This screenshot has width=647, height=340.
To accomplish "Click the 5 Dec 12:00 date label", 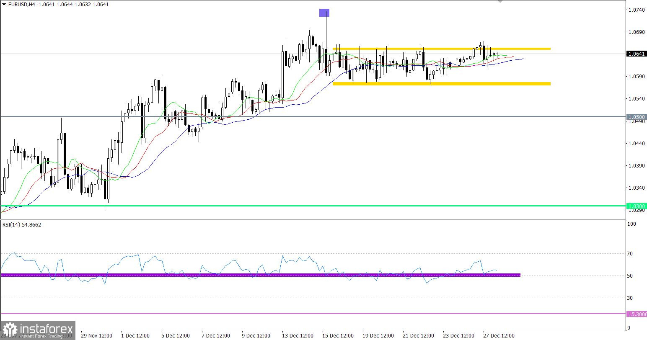I will click(175, 336).
